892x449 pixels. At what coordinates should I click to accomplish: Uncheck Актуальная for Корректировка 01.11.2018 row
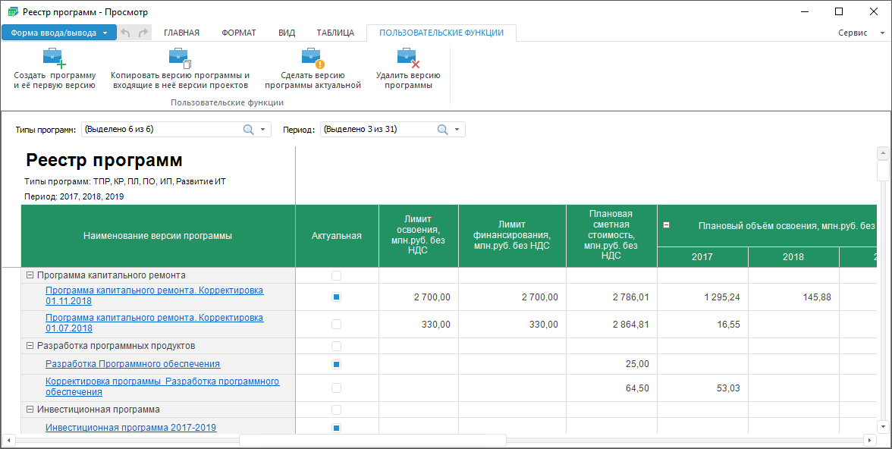(337, 297)
